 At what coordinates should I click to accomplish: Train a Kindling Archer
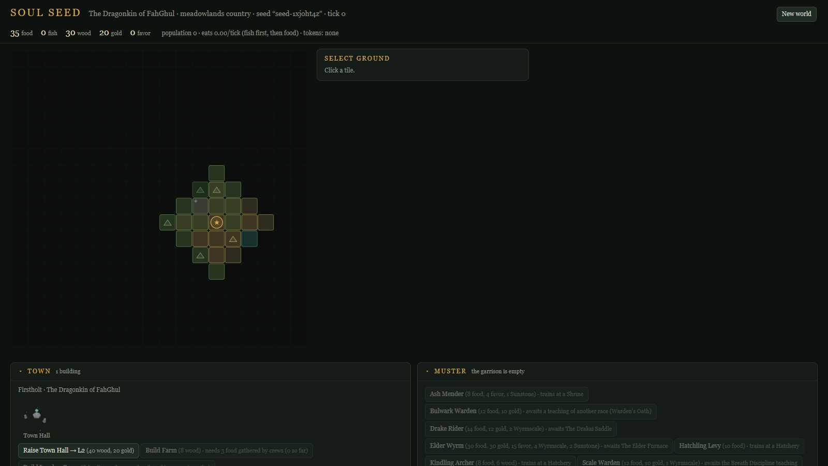(x=500, y=462)
